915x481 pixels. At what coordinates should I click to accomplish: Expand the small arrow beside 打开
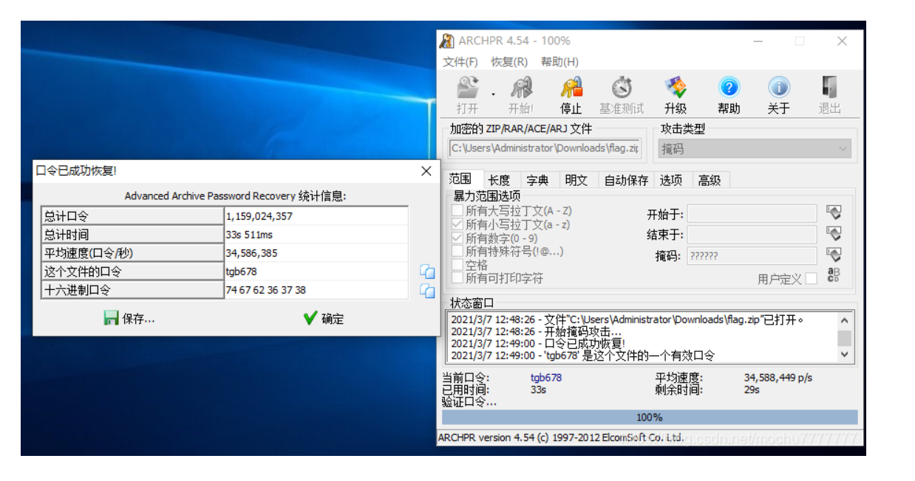coord(493,94)
